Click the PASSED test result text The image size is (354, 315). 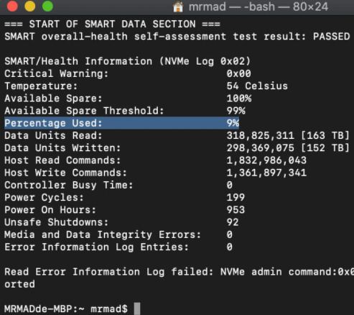click(x=331, y=37)
